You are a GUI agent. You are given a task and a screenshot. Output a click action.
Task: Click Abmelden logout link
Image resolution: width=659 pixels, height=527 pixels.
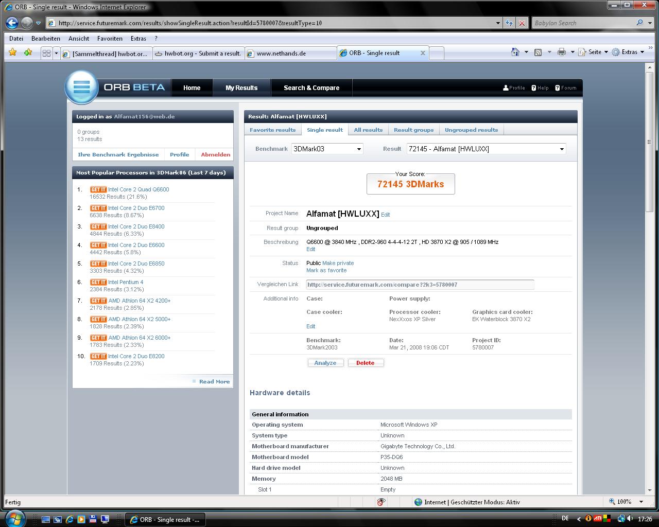[x=216, y=154]
